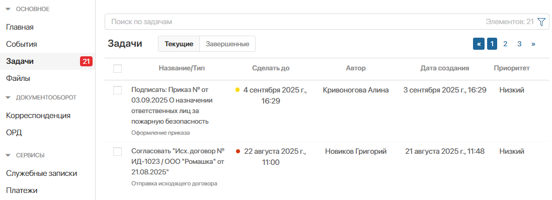Image resolution: width=552 pixels, height=200 pixels.
Task: Click the red 21 tasks badge
Action: [x=86, y=61]
